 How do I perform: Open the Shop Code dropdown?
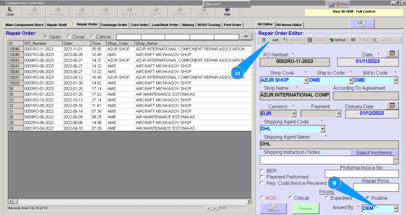[x=306, y=80]
